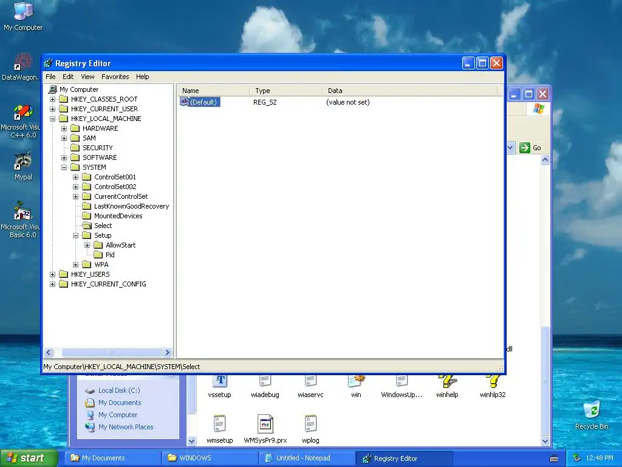Open the Favorites menu

point(115,77)
